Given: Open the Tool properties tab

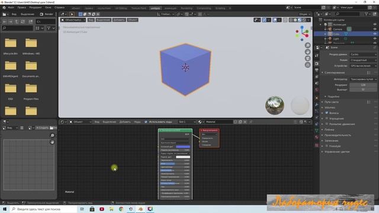Looking at the screenshot, I should [317, 56].
